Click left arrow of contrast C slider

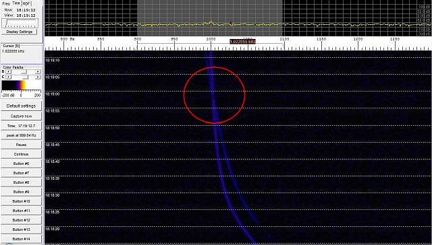click(x=7, y=77)
